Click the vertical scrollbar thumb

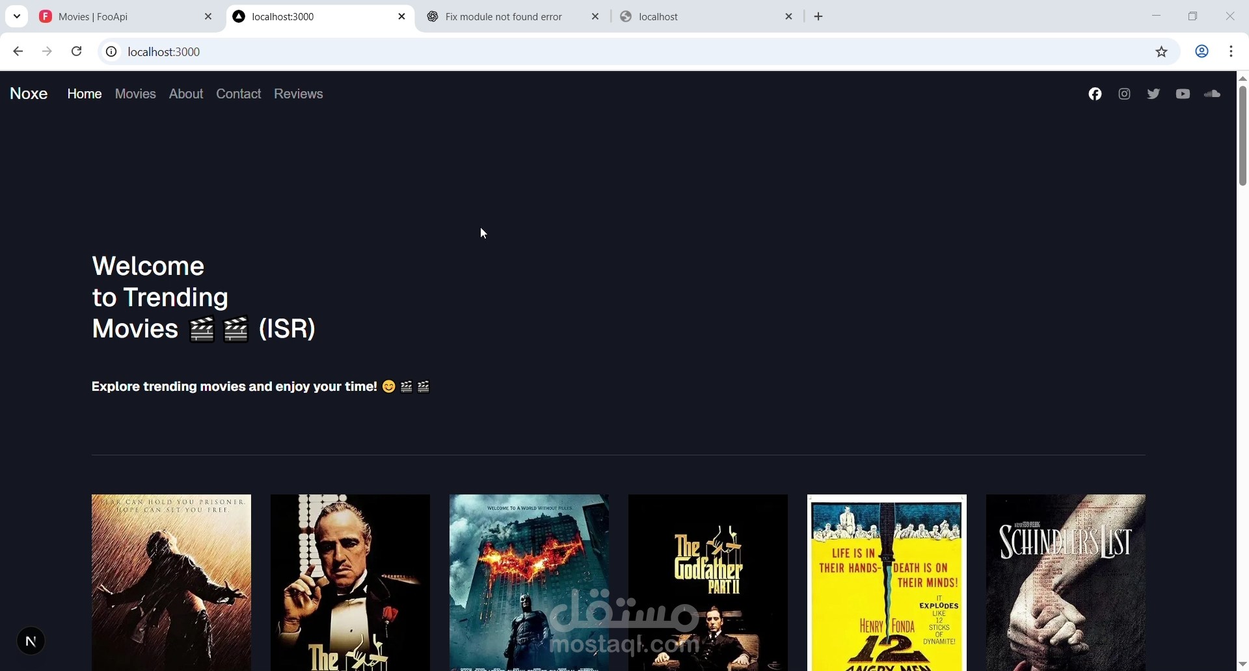(x=1242, y=136)
